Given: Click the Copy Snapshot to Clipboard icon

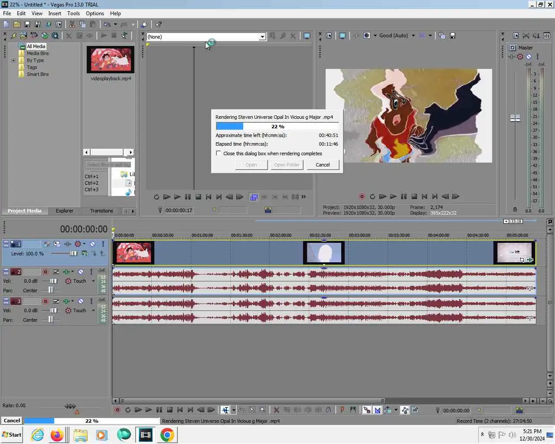Looking at the screenshot, I should pos(442,36).
